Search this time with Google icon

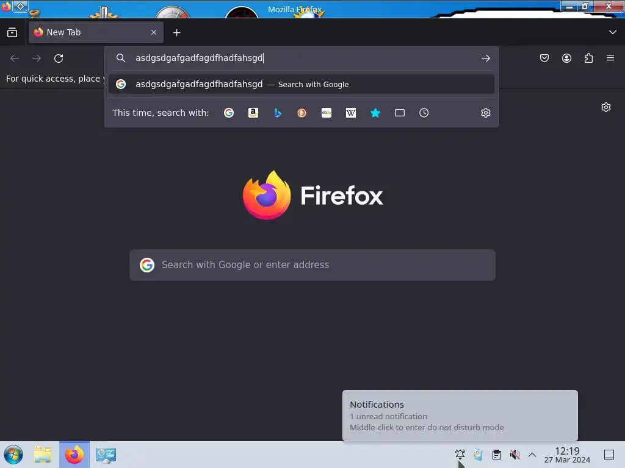coord(229,113)
